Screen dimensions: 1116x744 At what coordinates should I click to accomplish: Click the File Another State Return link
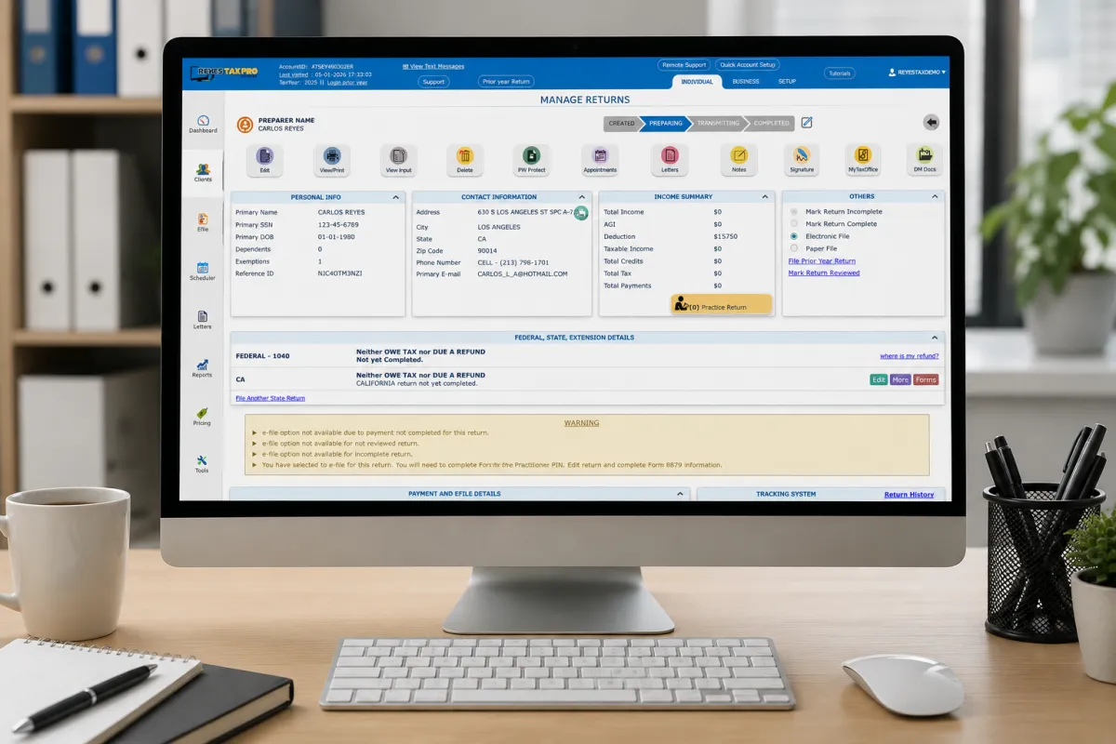270,398
